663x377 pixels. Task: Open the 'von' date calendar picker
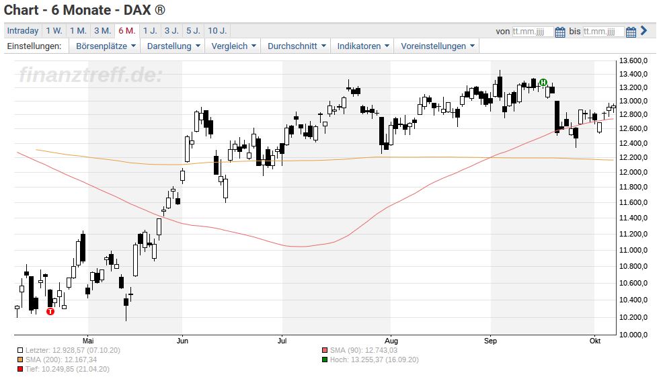560,32
